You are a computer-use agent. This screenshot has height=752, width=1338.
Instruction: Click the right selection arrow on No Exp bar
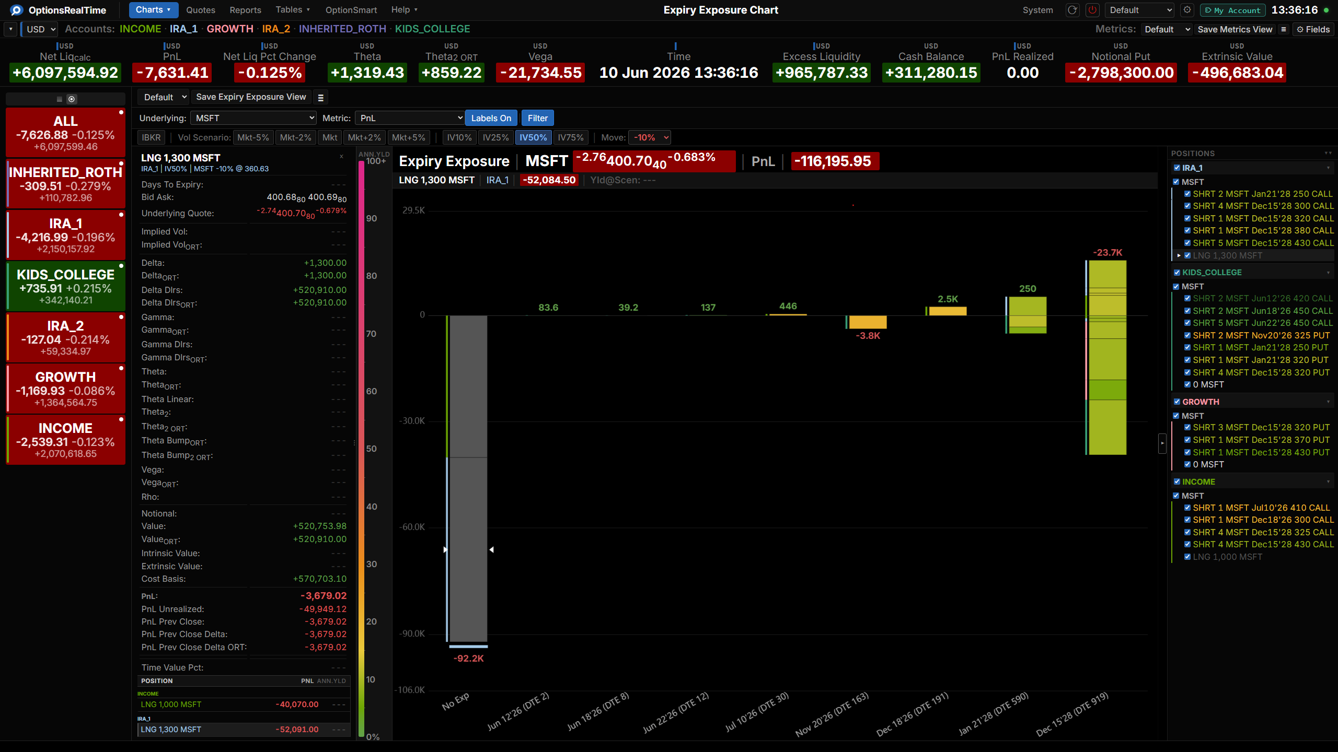point(491,549)
